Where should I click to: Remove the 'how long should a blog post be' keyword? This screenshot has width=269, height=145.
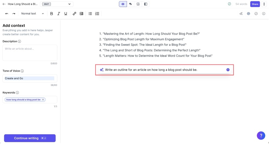coord(43,100)
